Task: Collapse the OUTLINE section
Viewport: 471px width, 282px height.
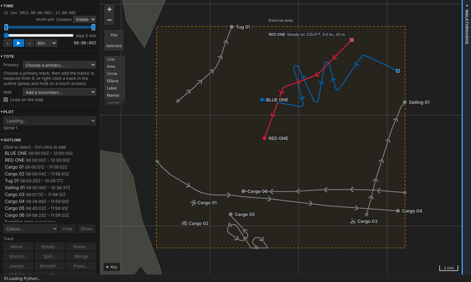Action: coord(11,140)
